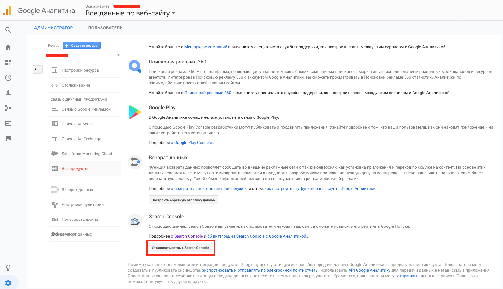Open экспортировать и отправлять отчеты link
The height and width of the screenshot is (289, 503).
click(260, 270)
